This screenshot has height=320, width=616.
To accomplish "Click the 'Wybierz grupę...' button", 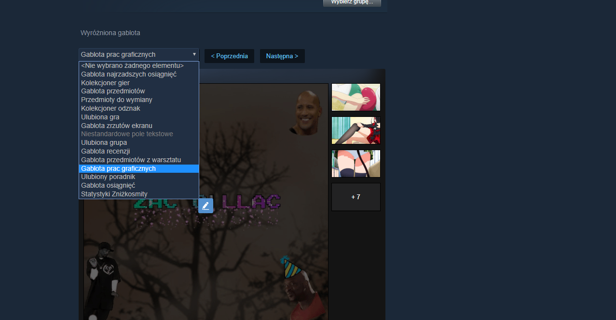I will [x=352, y=2].
